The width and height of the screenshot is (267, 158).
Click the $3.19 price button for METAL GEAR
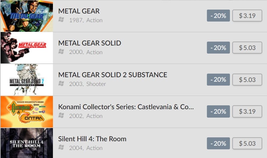point(247,16)
